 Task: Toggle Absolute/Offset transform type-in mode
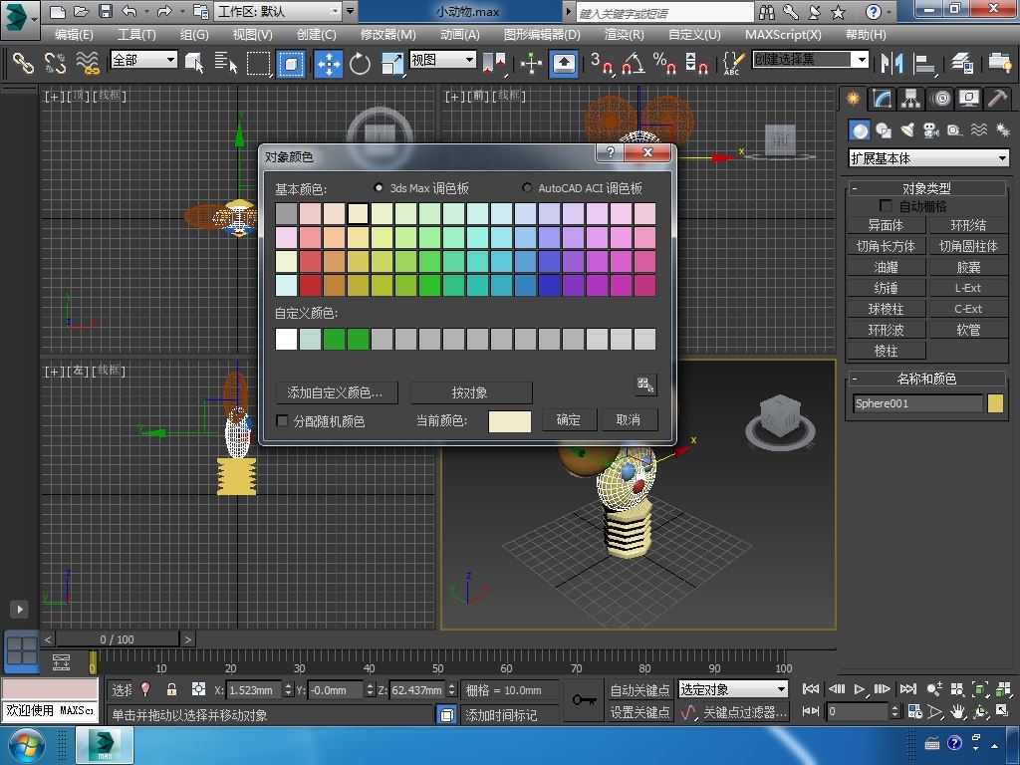point(198,689)
